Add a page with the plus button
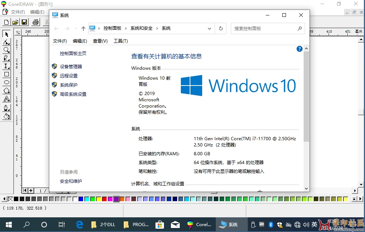The width and height of the screenshot is (365, 232). [x=31, y=191]
